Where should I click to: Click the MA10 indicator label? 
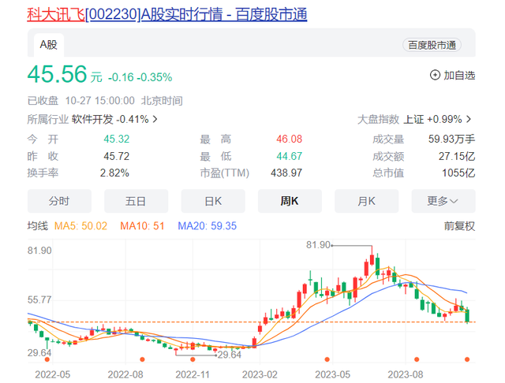pos(144,226)
